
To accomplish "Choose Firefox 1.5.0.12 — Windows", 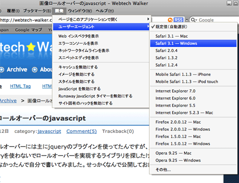I will pyautogui.click(x=193, y=144).
